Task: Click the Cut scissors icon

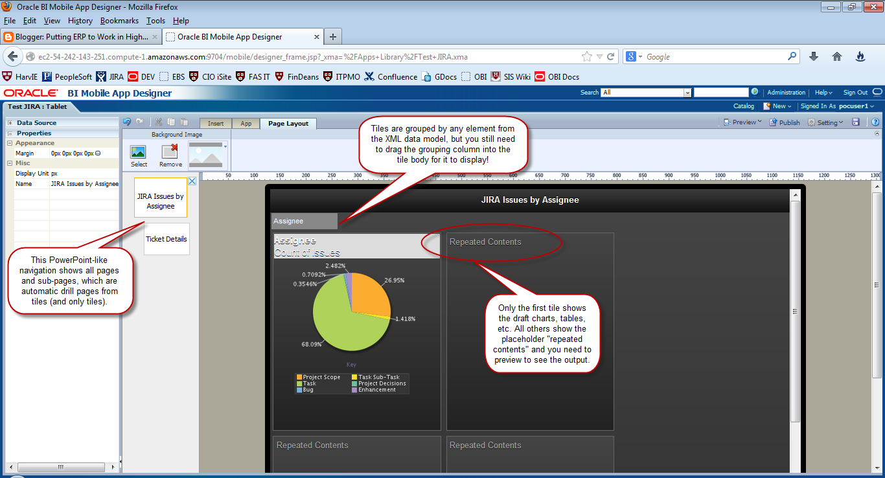Action: [x=159, y=122]
